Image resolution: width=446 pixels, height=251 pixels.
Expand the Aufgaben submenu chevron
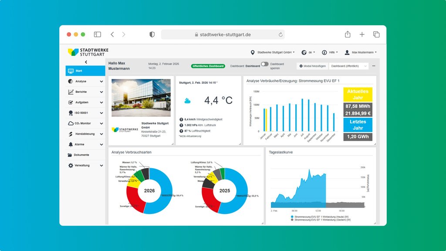[x=101, y=102]
